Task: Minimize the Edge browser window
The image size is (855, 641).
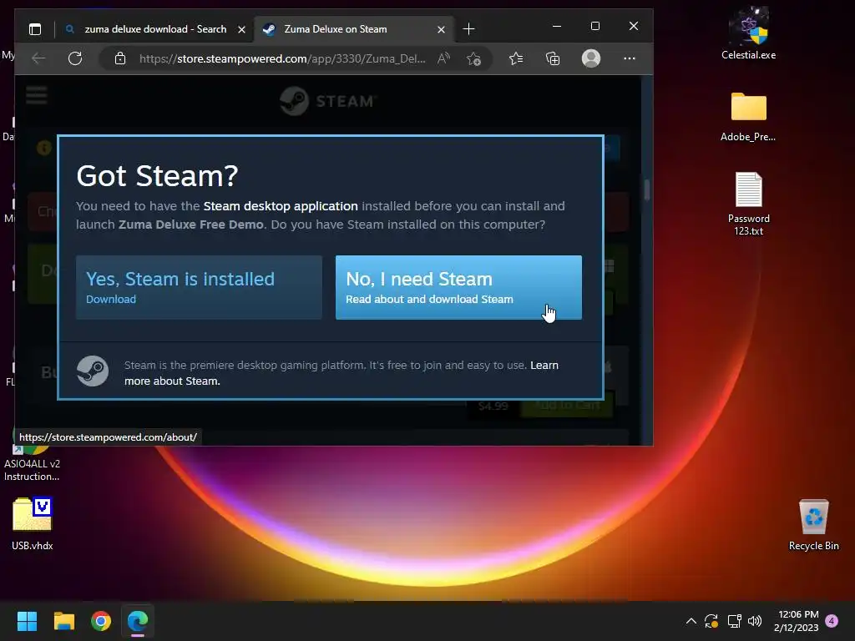Action: coord(557,26)
